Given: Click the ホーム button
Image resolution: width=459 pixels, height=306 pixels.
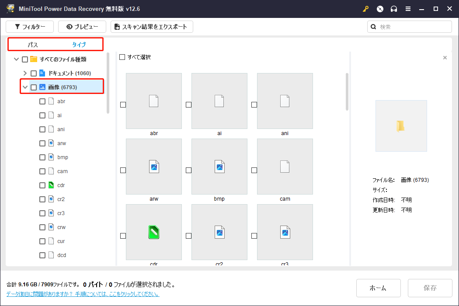Looking at the screenshot, I should (378, 288).
